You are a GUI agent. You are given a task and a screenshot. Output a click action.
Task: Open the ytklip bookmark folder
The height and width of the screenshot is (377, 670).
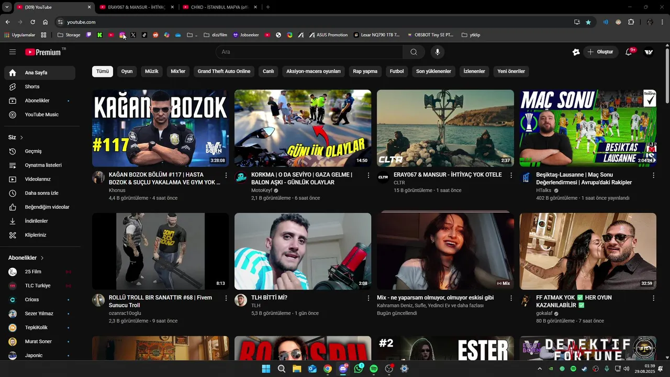coord(471,35)
